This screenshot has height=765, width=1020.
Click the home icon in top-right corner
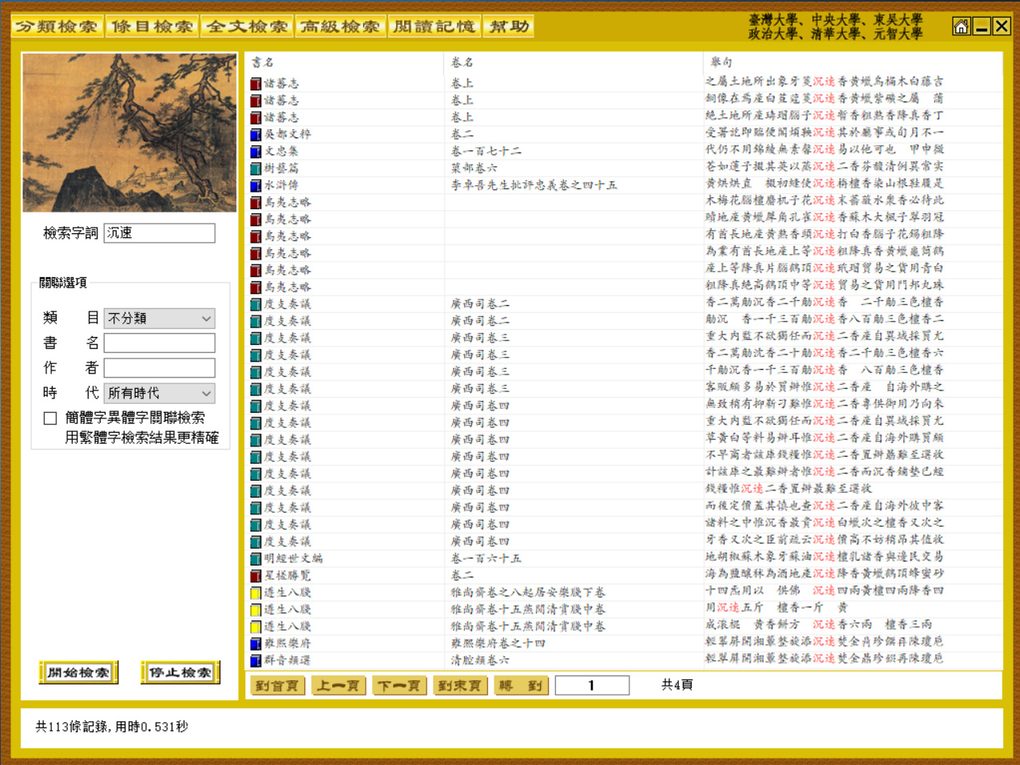[962, 26]
